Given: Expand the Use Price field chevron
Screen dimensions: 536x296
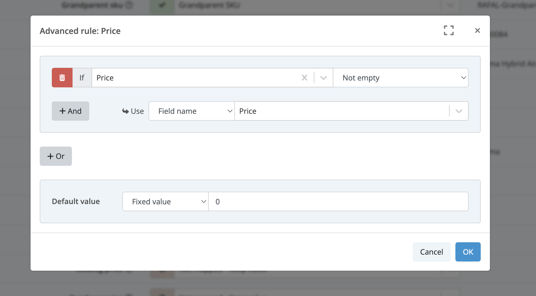Looking at the screenshot, I should (459, 111).
